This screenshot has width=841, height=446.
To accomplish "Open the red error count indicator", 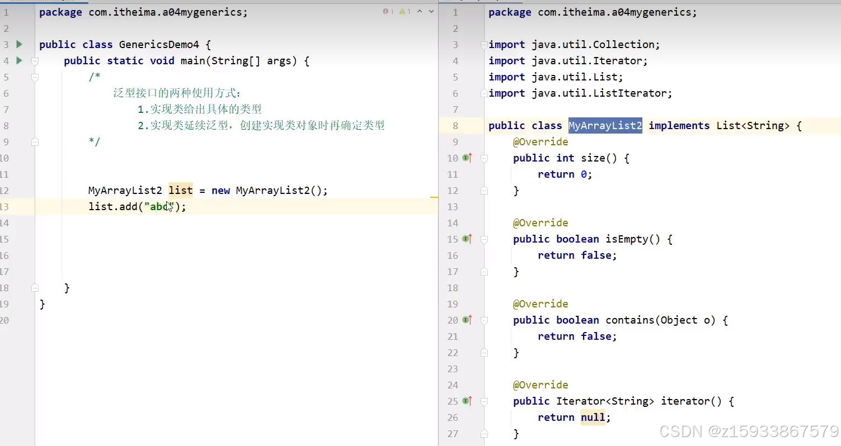I will pos(388,12).
